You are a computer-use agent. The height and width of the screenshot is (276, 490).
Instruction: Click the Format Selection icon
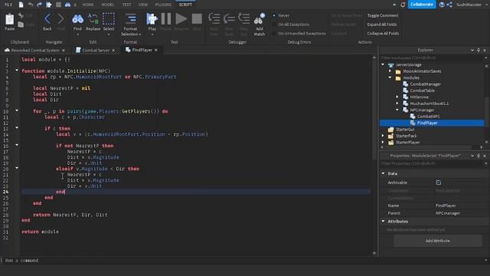tap(130, 18)
